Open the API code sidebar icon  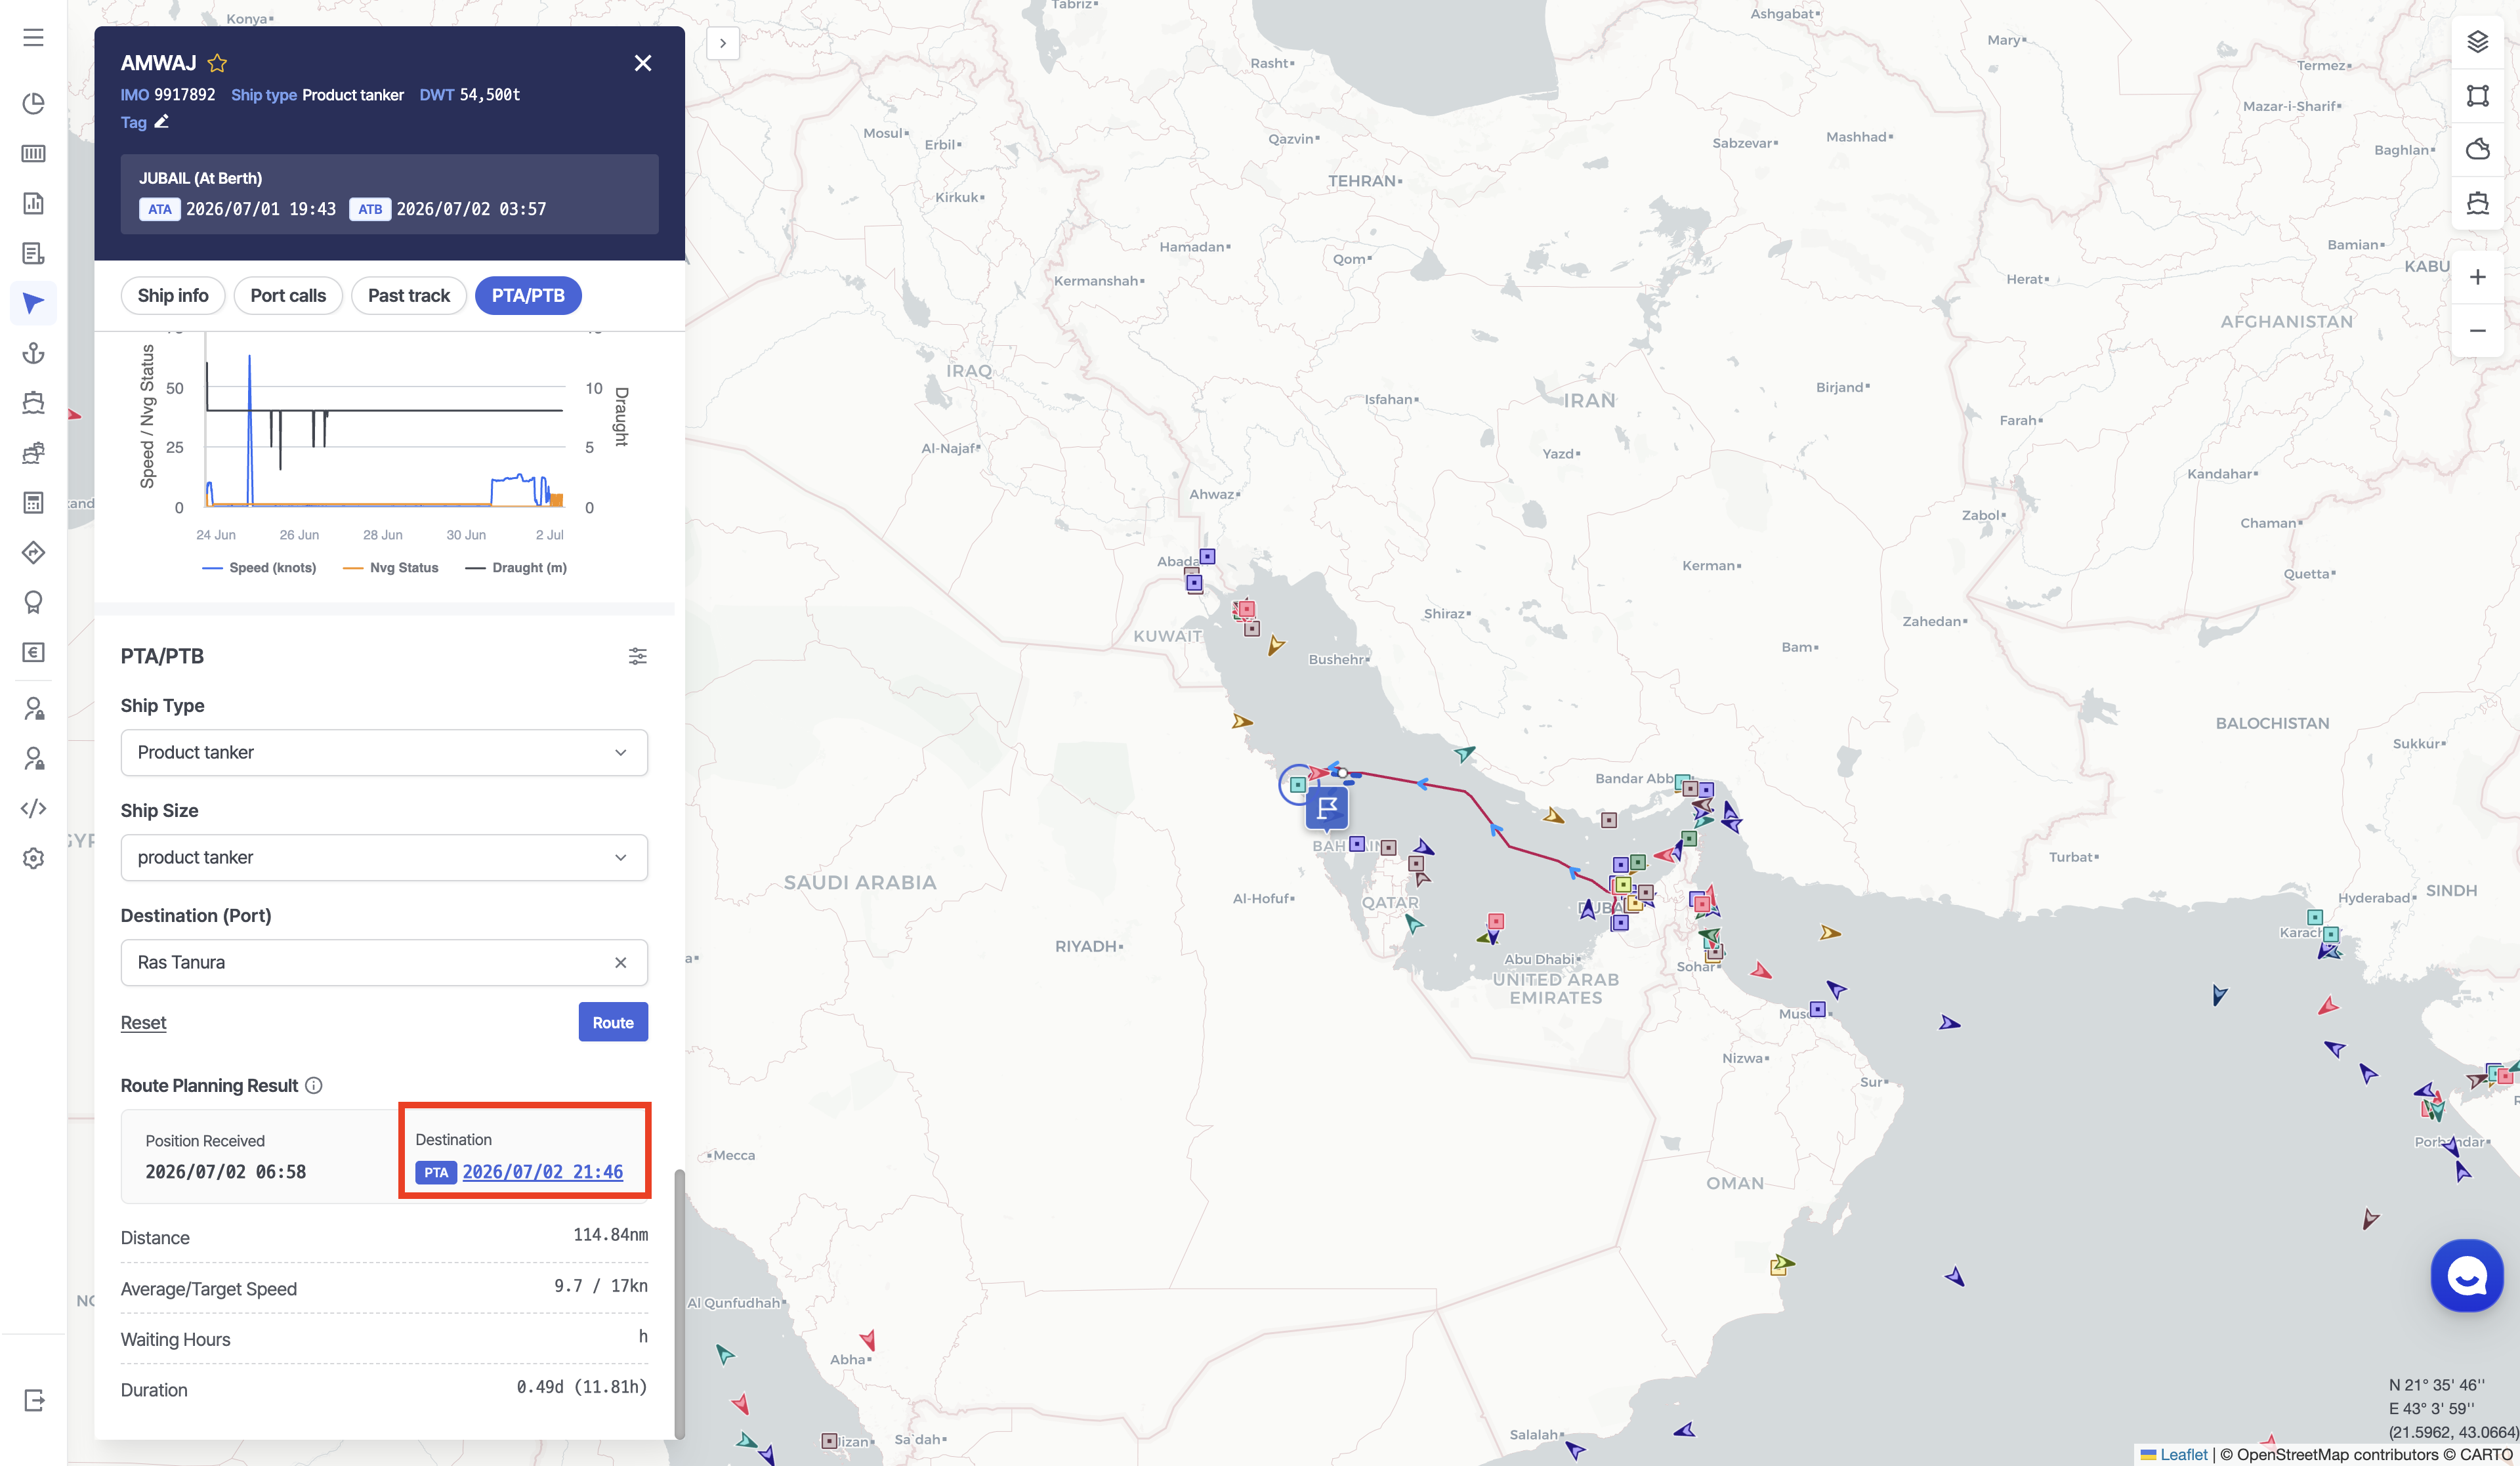tap(33, 808)
